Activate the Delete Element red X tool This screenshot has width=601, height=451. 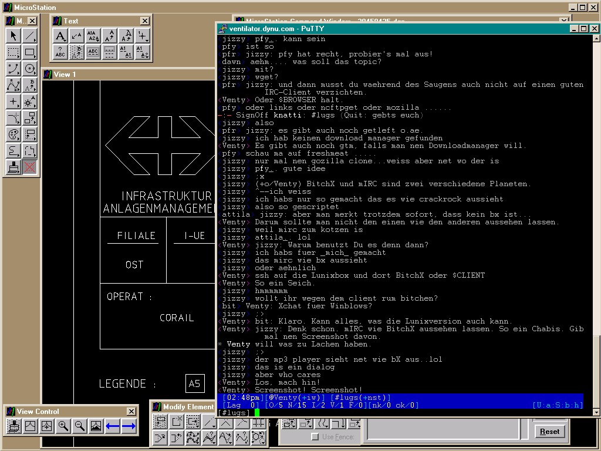pyautogui.click(x=29, y=167)
